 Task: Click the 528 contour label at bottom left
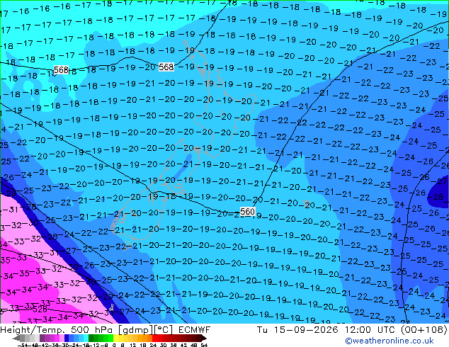point(40,309)
